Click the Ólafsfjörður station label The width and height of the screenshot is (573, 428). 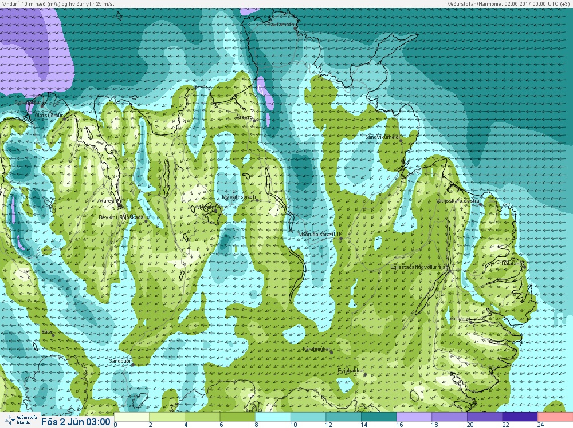tap(49, 116)
